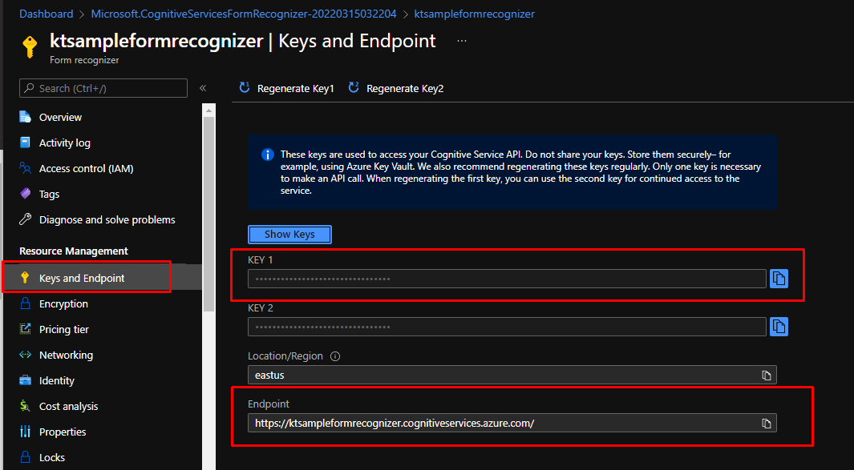Copy KEY 2 value to clipboard
The height and width of the screenshot is (470, 854).
(x=779, y=327)
